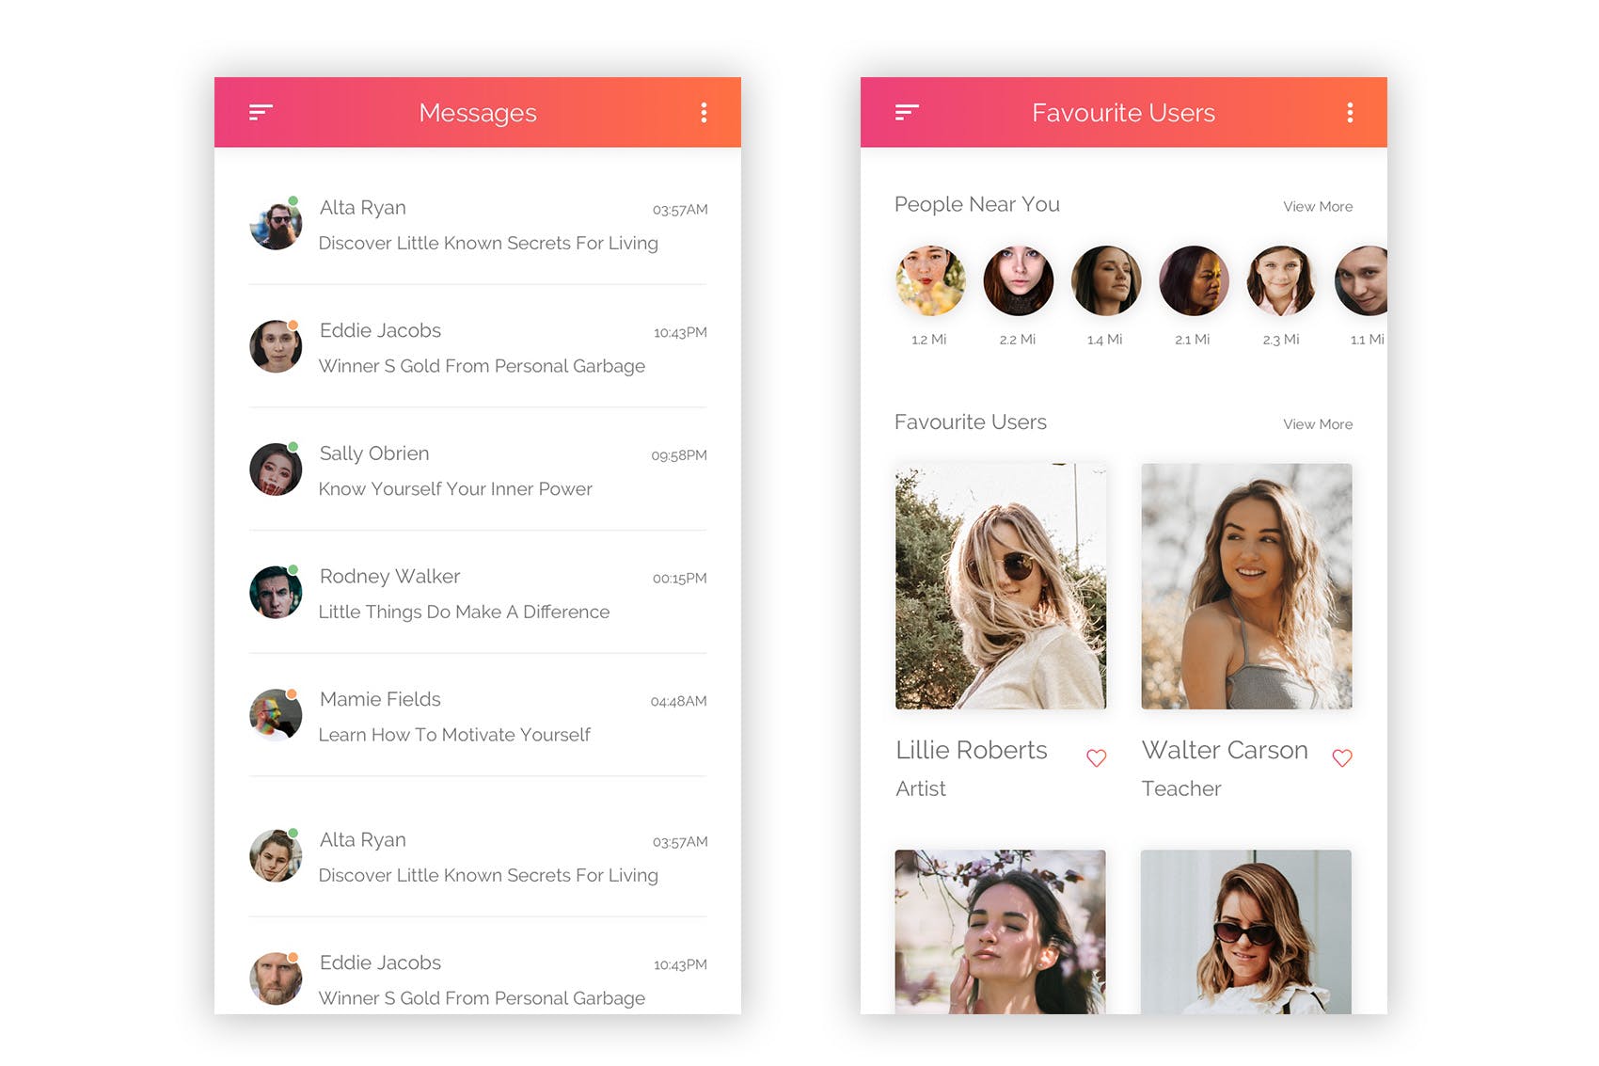Viewport: 1599px width, 1066px height.
Task: Switch to the Favourite Users screen header
Action: 1123,112
